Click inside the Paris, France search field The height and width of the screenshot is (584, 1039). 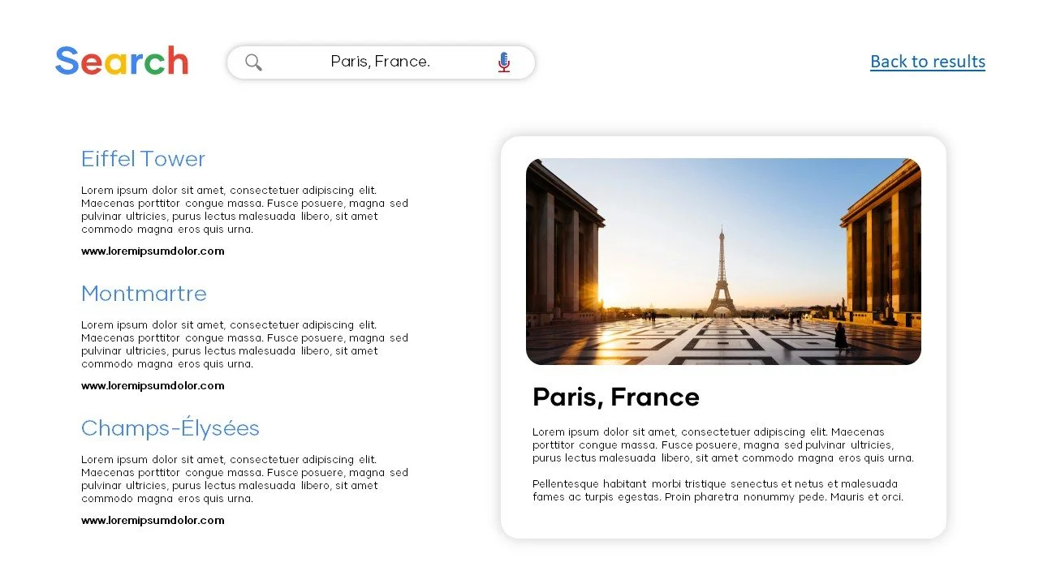(380, 62)
